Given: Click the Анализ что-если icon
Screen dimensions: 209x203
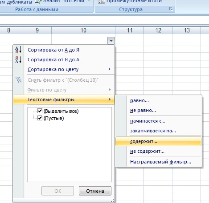Looking at the screenshot, I should coord(38,1).
